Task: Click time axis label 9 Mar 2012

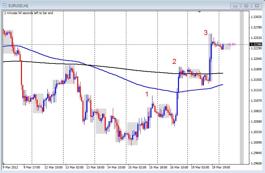Action: pos(10,167)
